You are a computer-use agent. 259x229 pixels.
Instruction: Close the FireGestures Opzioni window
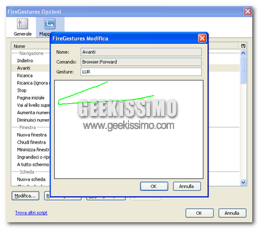[x=247, y=12]
